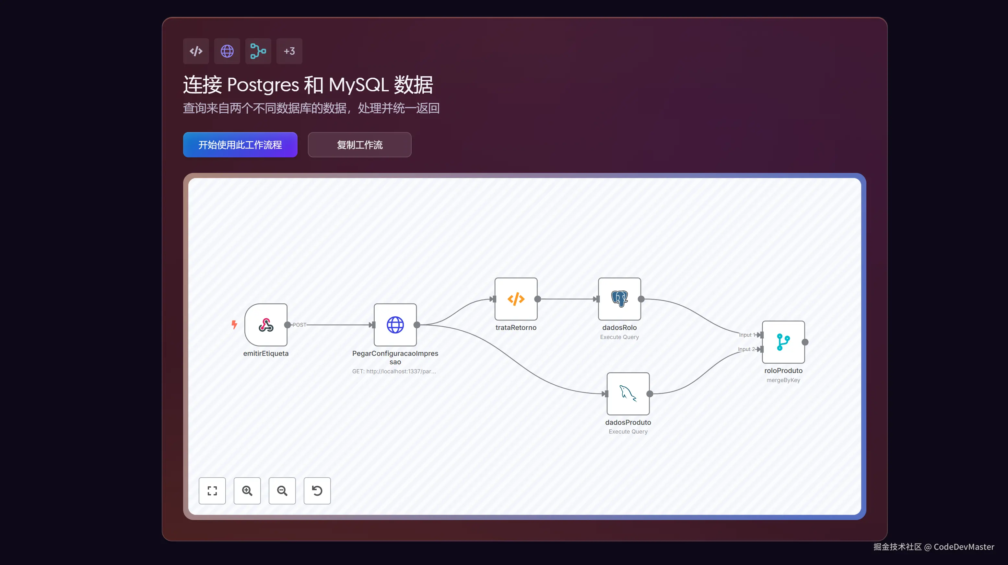Image resolution: width=1008 pixels, height=565 pixels.
Task: Click 开始使用此工作流程 button
Action: click(x=240, y=145)
